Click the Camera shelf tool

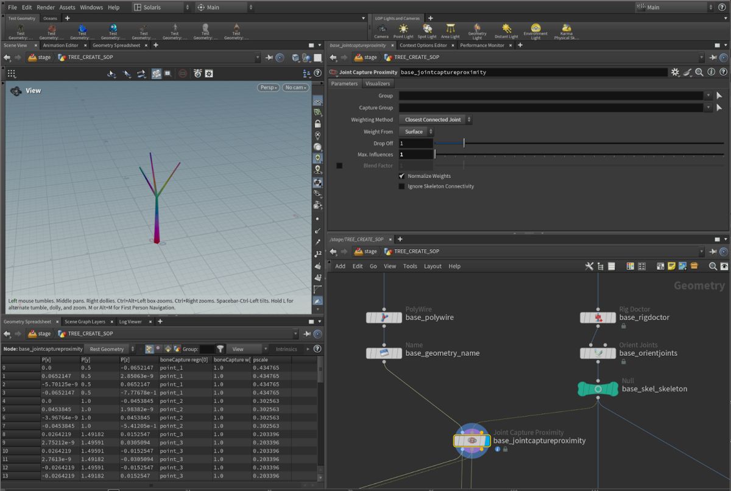381,29
